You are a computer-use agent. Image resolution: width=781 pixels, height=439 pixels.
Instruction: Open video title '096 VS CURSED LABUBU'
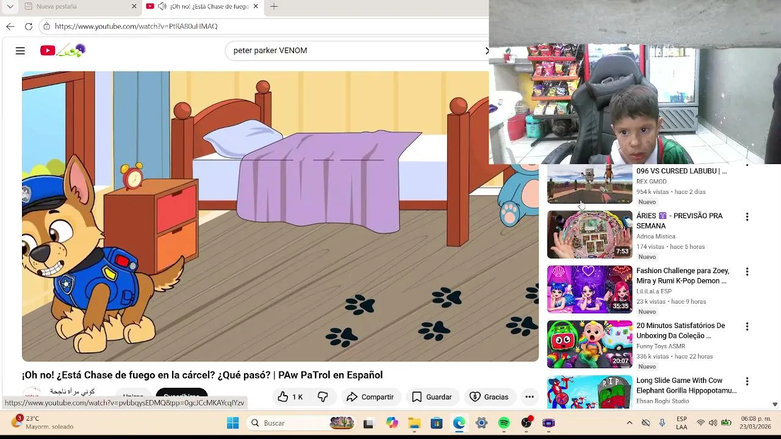(682, 171)
